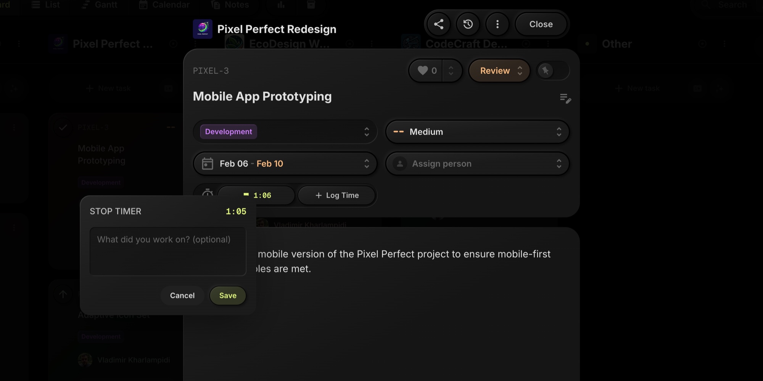Click the edit description icon
The image size is (763, 381).
(x=565, y=98)
